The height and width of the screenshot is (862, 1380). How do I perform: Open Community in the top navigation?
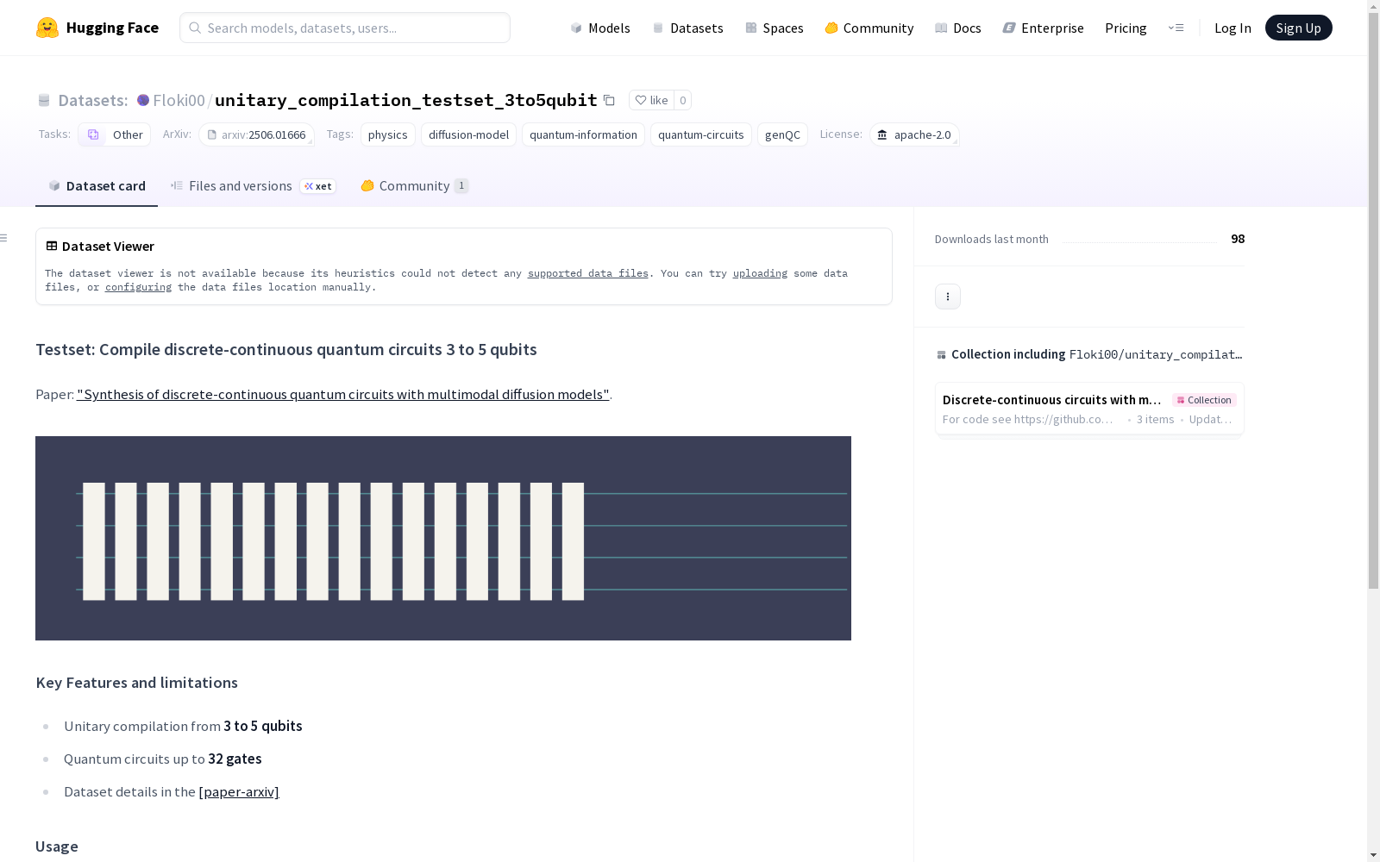869,28
